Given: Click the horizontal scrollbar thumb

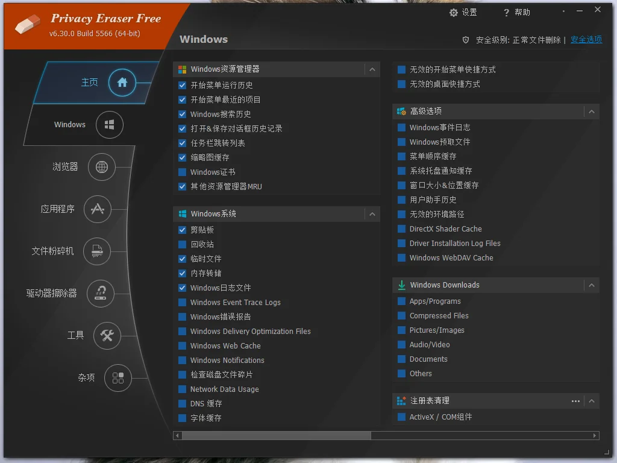Looking at the screenshot, I should 276,435.
